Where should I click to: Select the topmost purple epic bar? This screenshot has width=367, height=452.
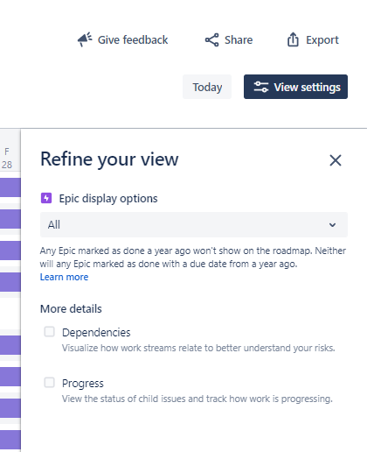coord(10,187)
